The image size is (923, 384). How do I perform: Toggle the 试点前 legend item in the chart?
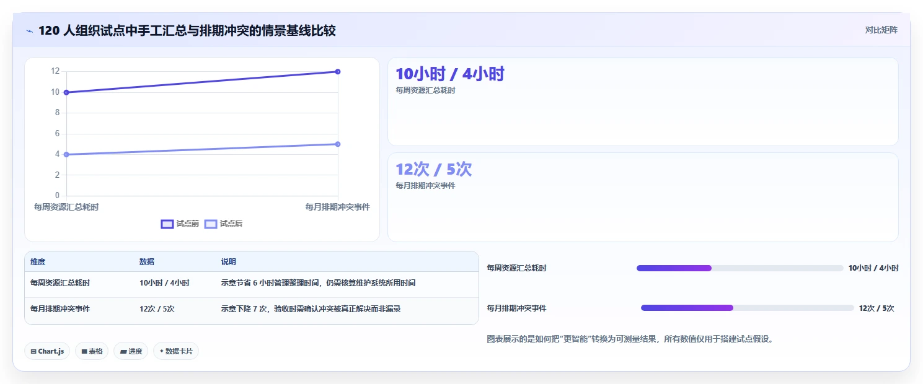coord(180,224)
